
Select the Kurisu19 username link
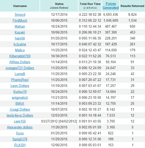point(20,92)
